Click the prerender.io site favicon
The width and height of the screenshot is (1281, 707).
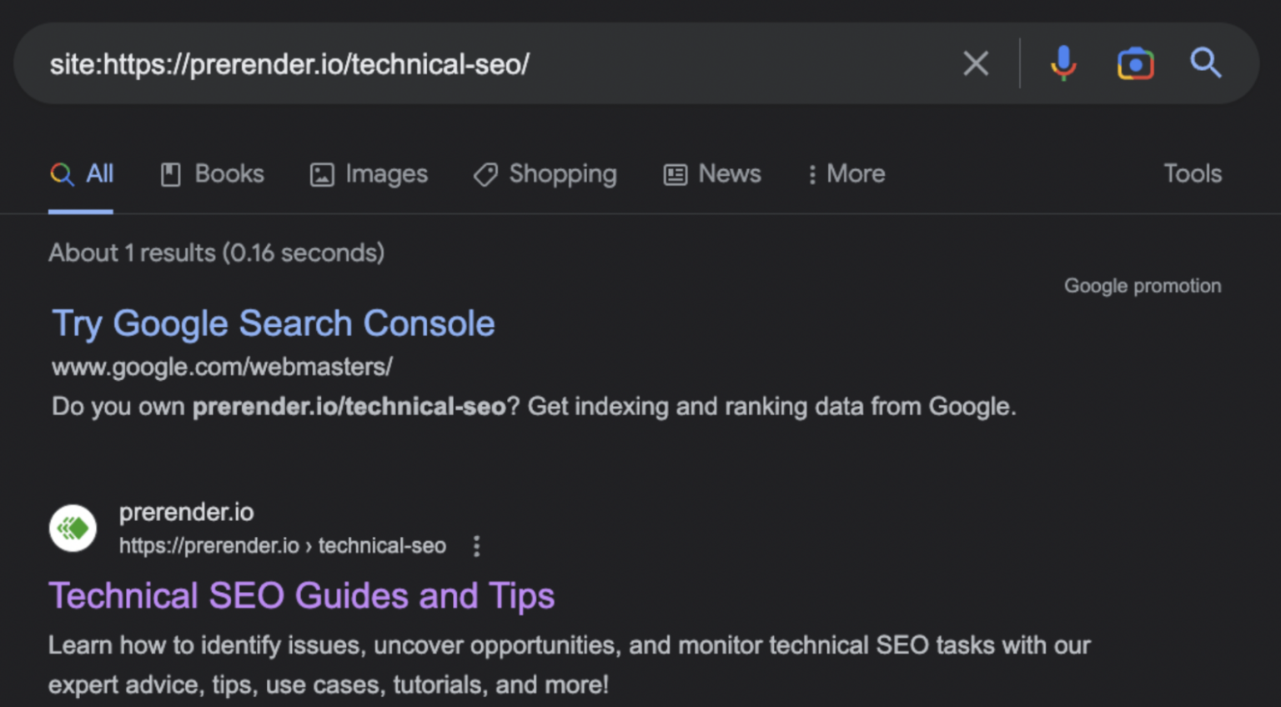click(x=73, y=529)
